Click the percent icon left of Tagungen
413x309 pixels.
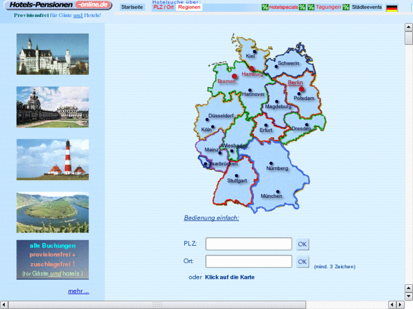311,7
